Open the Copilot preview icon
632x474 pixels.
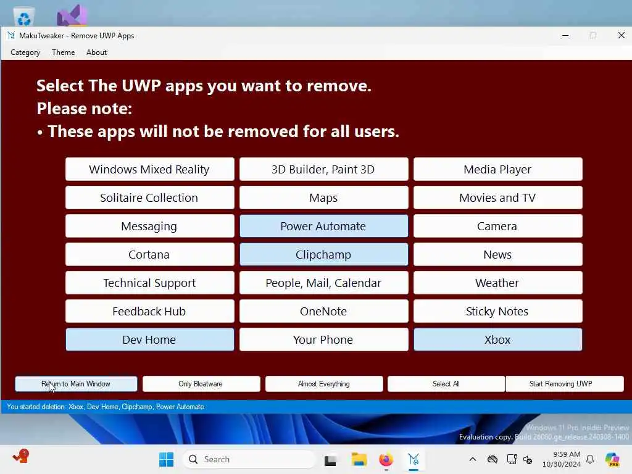pyautogui.click(x=612, y=459)
